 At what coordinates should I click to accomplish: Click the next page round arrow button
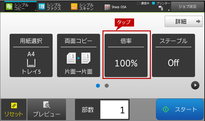pos(195,85)
